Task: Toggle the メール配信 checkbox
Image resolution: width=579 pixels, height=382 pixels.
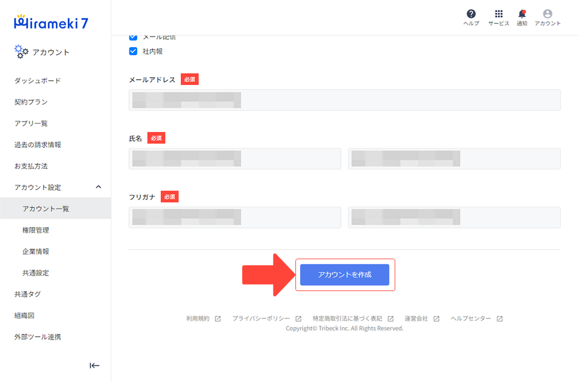Action: [133, 37]
